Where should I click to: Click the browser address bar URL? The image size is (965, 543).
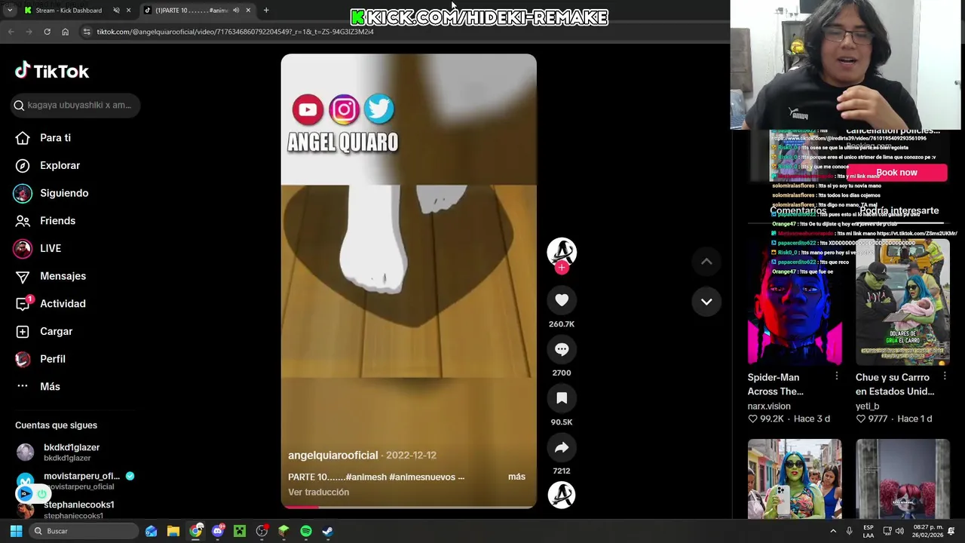point(235,32)
